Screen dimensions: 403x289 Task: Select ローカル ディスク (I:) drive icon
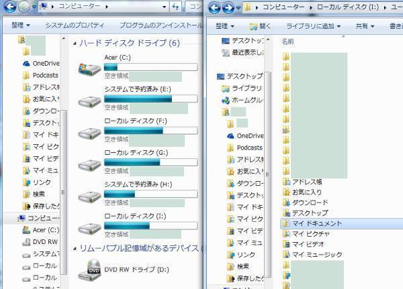[x=88, y=229]
